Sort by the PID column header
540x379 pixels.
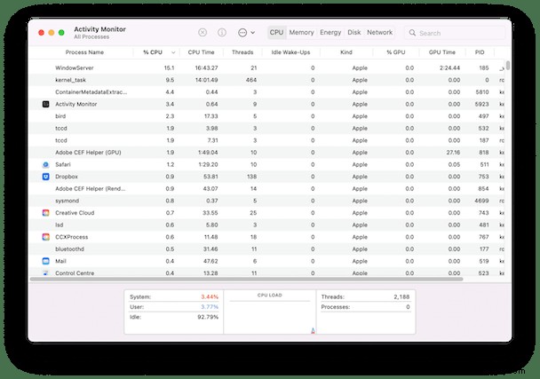(x=480, y=52)
